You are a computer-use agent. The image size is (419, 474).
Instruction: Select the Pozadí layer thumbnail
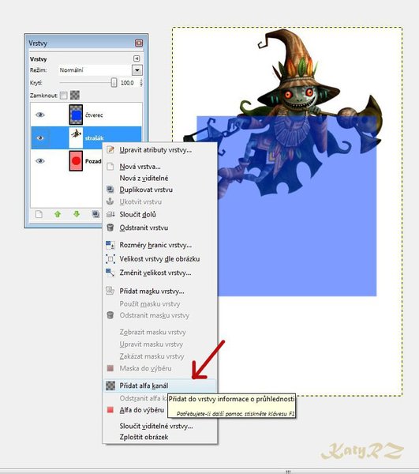76,161
